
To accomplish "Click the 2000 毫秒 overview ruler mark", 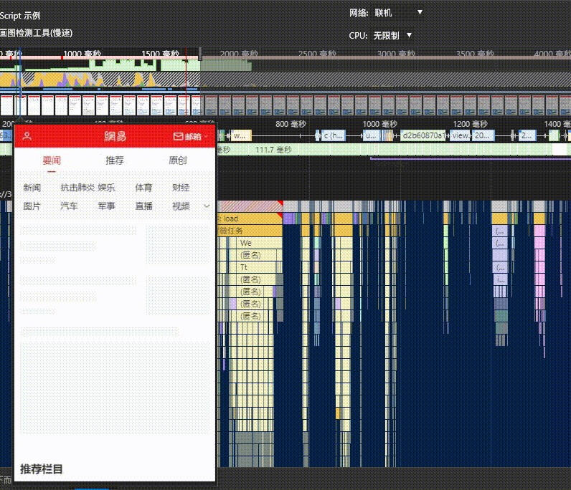I will [239, 54].
